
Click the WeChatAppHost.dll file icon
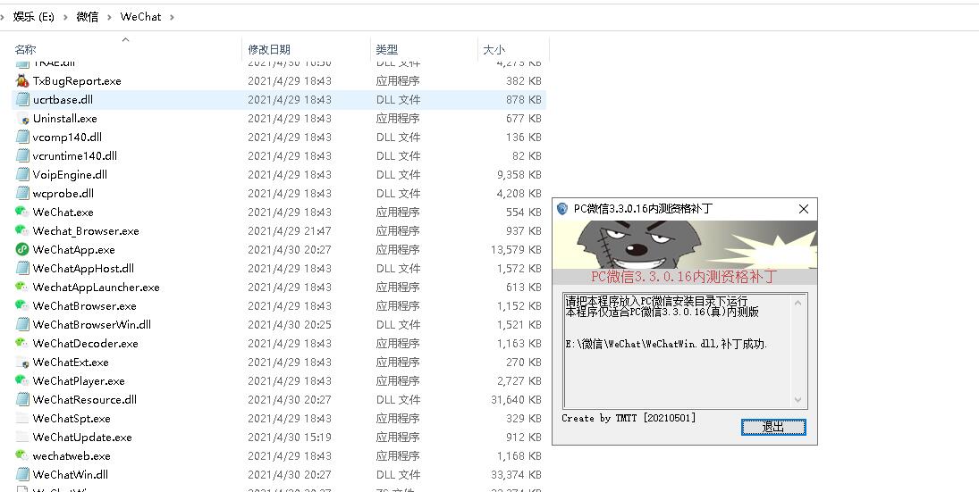click(22, 268)
